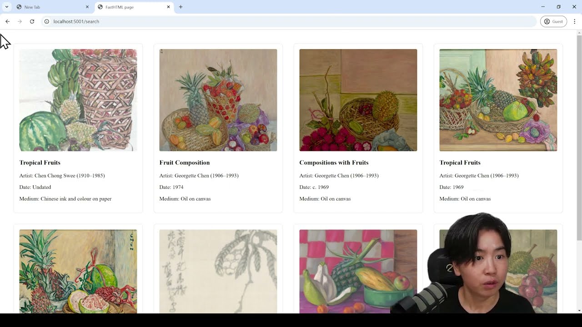582x327 pixels.
Task: Click Tropical Fruits title above Chen Chong Swee
Action: pyautogui.click(x=40, y=163)
